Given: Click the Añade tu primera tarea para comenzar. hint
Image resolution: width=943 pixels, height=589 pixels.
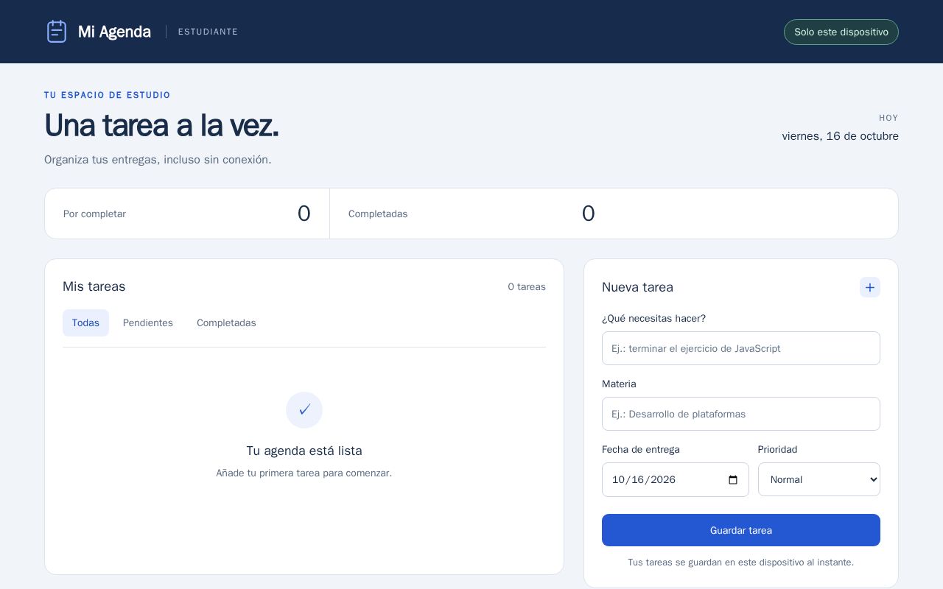Looking at the screenshot, I should (304, 473).
